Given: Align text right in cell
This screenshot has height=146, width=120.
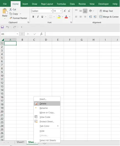Looking at the screenshot, I should 85,17.
